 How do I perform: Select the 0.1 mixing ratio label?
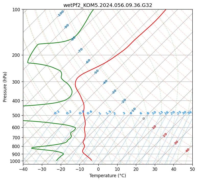point(57,112)
